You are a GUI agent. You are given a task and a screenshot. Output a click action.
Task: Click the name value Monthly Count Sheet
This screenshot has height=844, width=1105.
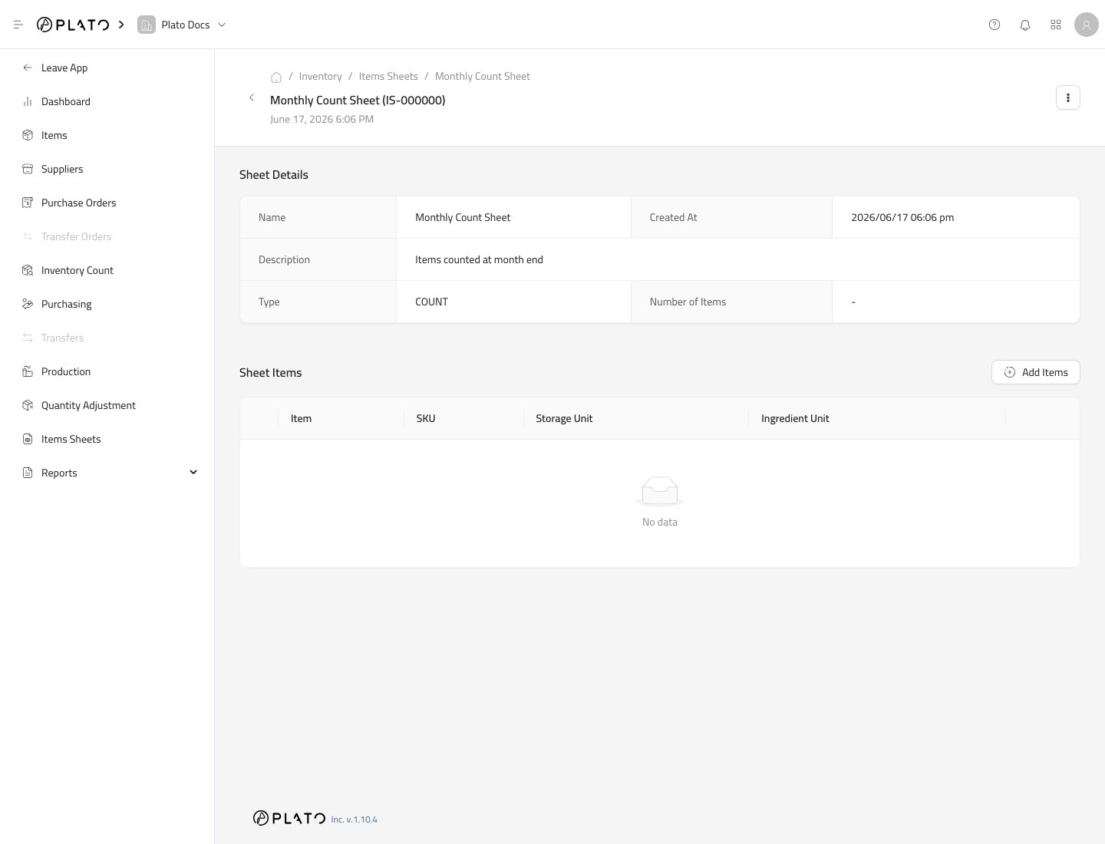[463, 217]
